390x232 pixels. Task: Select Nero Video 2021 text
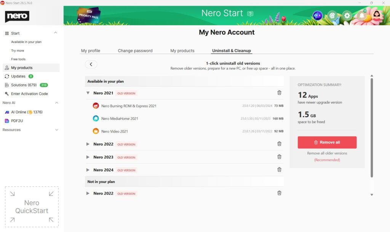coord(114,131)
